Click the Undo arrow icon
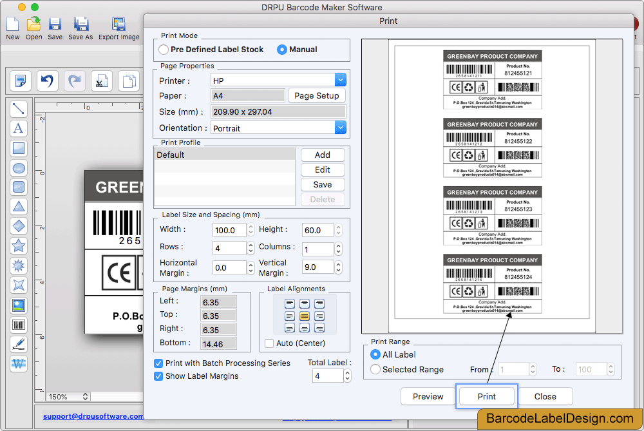 (47, 81)
